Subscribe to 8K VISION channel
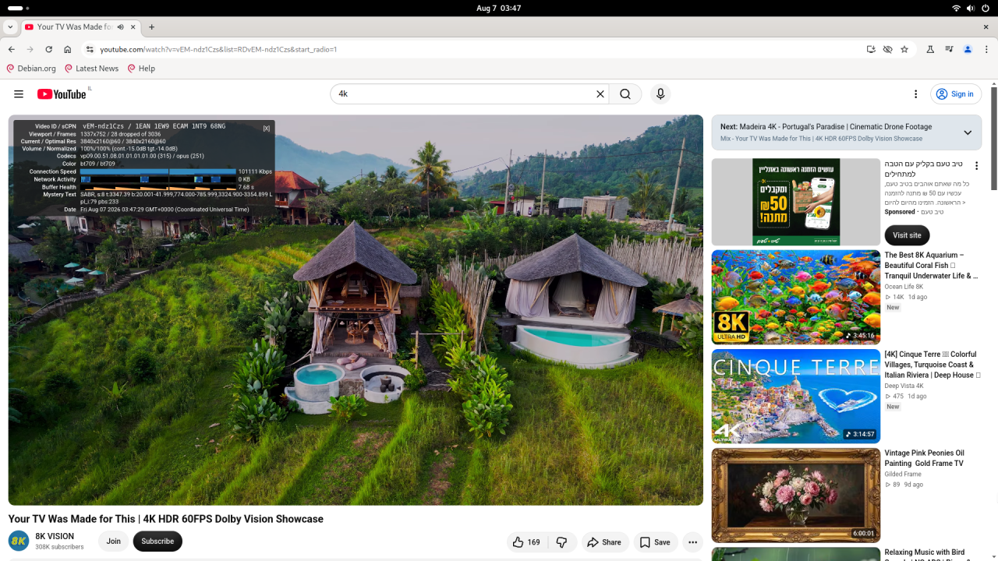998x561 pixels. (x=157, y=542)
